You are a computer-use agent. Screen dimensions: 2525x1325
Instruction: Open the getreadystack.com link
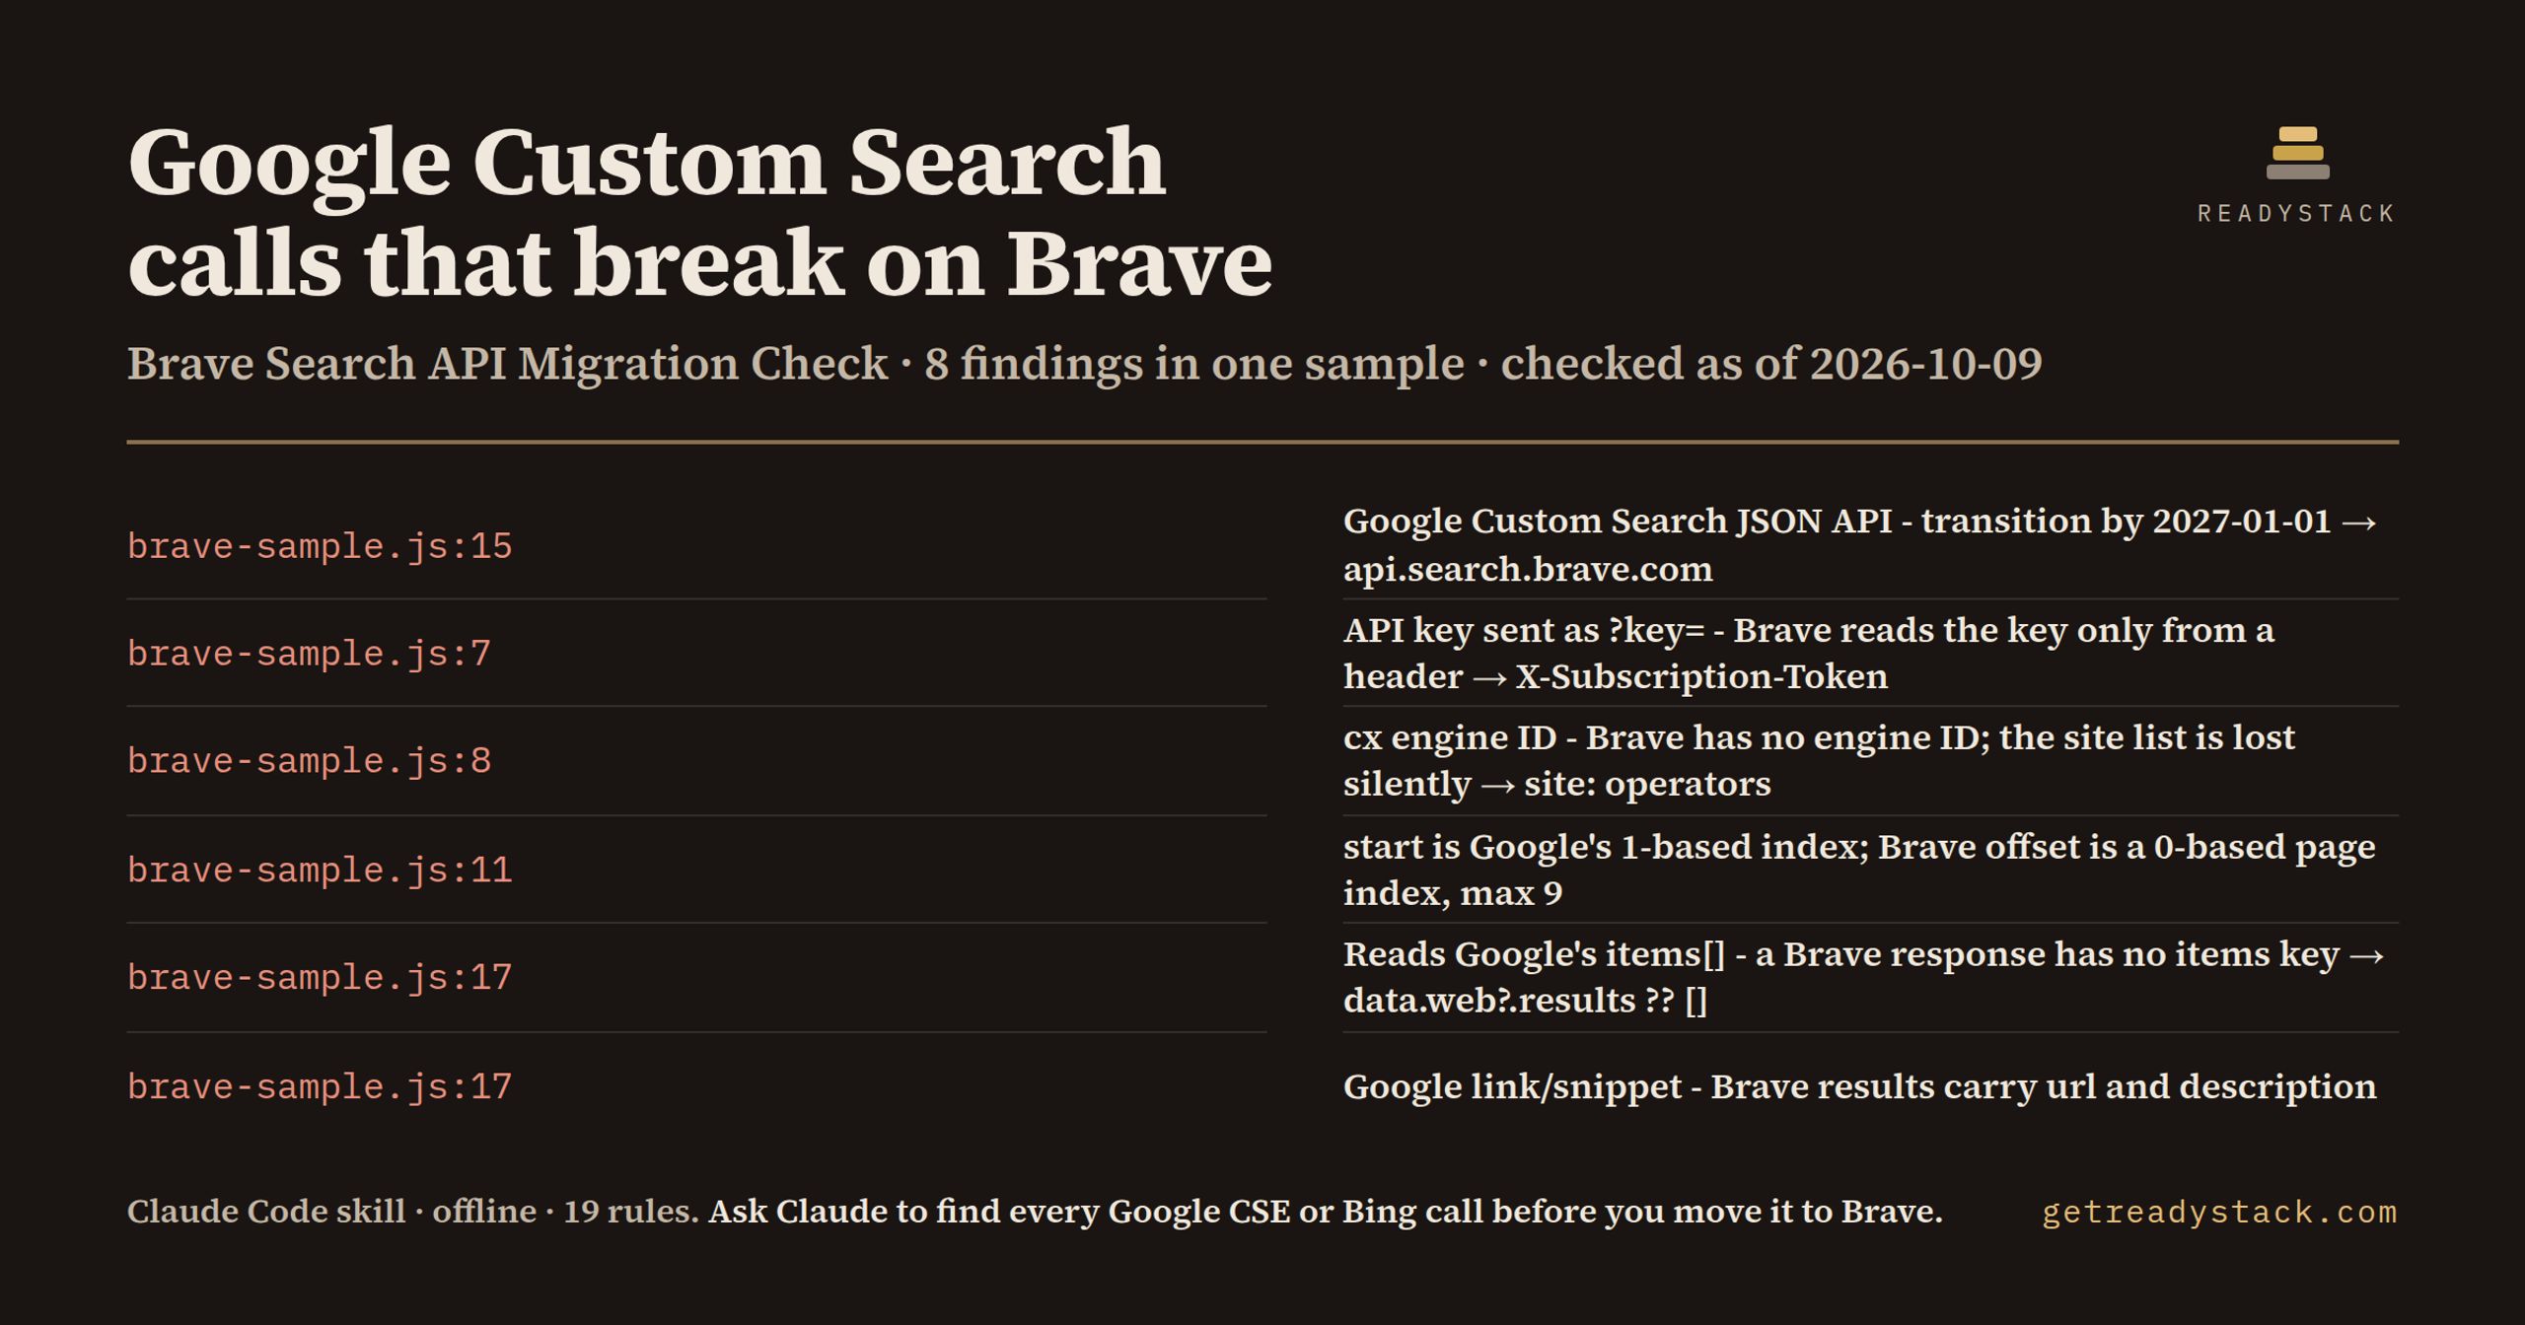2219,1212
